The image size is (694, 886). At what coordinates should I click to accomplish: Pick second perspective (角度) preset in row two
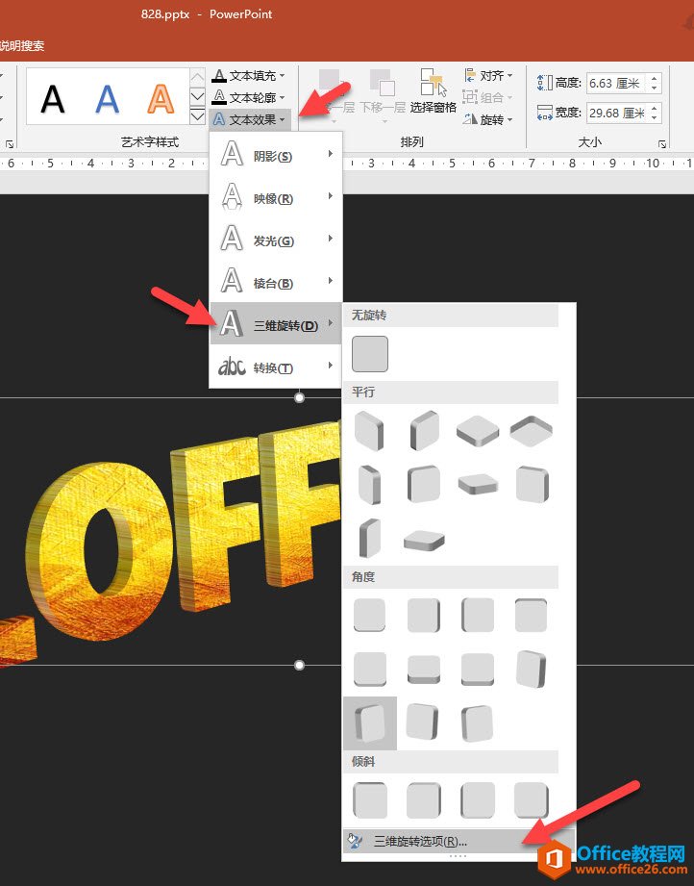[x=424, y=669]
